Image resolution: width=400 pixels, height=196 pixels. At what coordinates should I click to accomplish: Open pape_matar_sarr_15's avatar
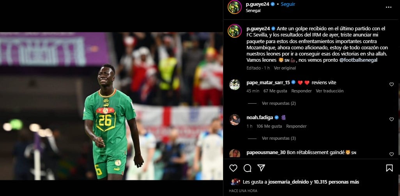pos(234,85)
